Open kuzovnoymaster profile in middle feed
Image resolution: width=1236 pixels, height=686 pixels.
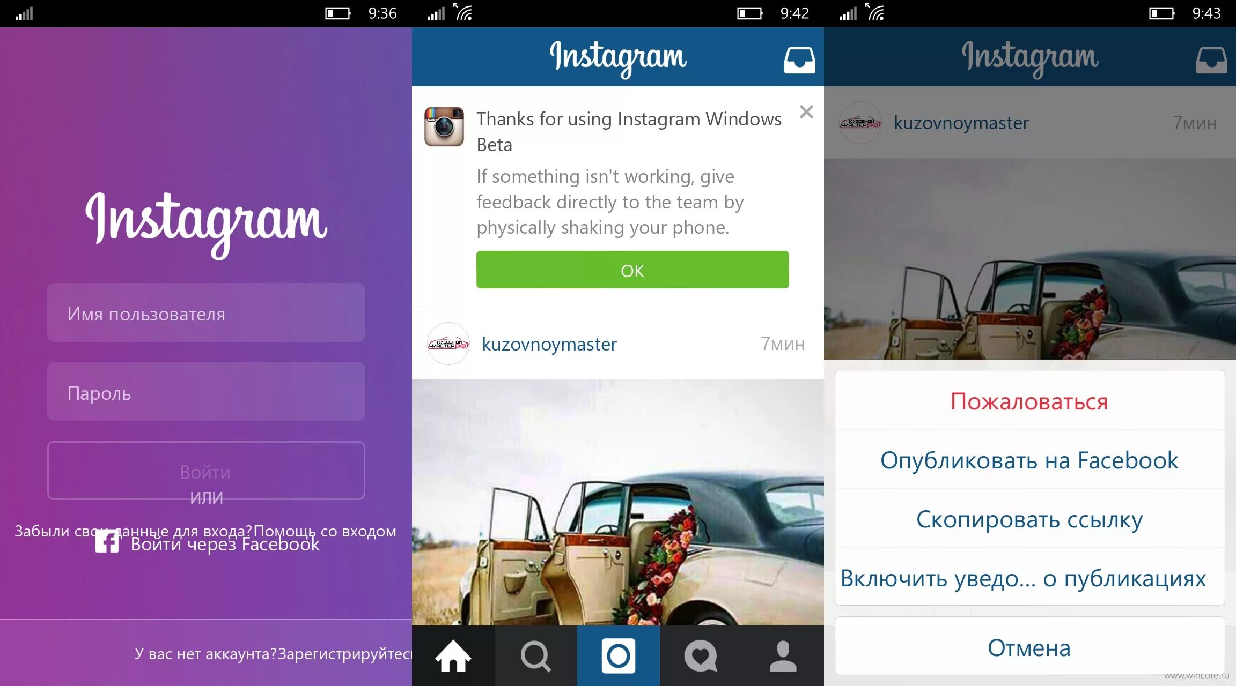(549, 344)
